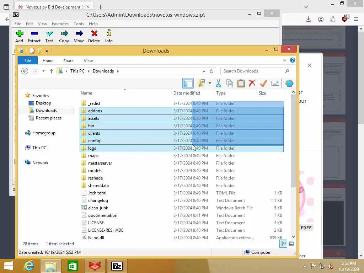The image size is (364, 273).
Task: Click the Search Downloads field
Action: click(x=256, y=71)
